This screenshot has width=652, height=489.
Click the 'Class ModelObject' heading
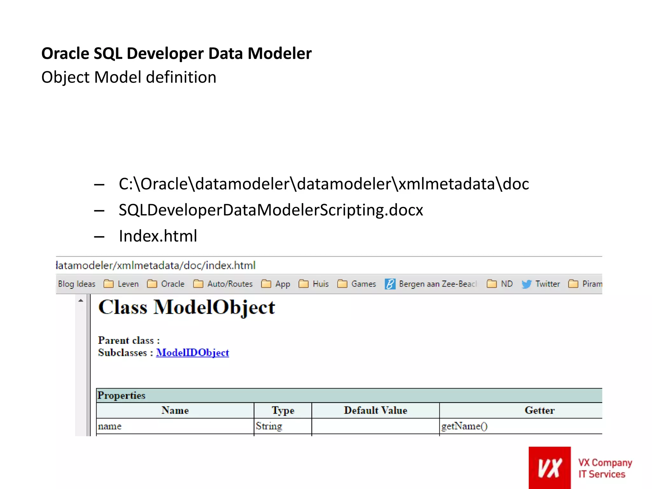pyautogui.click(x=187, y=308)
